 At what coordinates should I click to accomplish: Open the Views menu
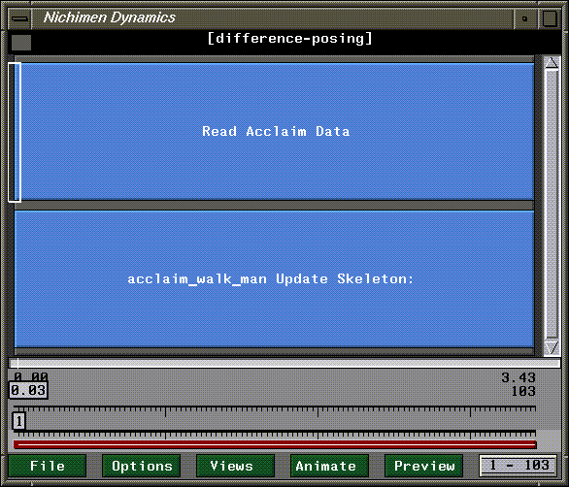(x=235, y=466)
